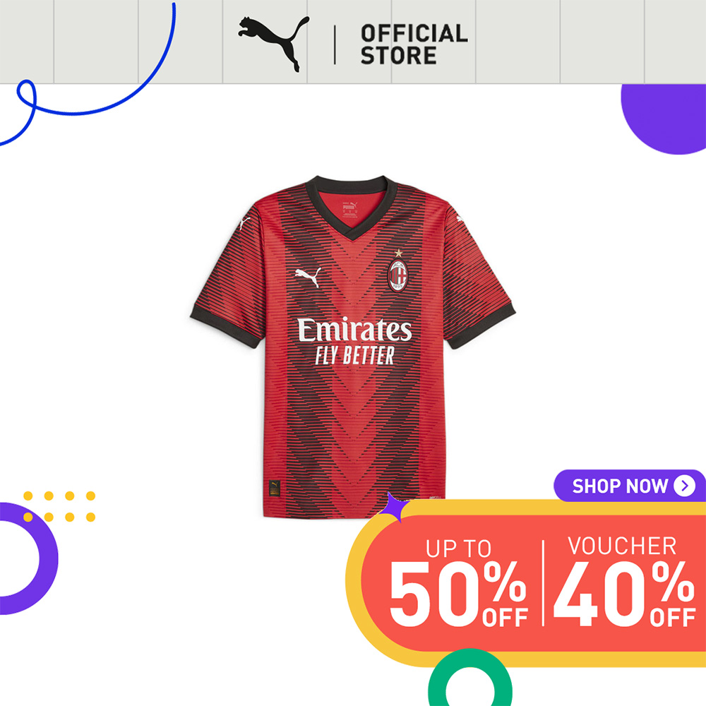This screenshot has height=706, width=706.
Task: Click the green ring at bottom
Action: tap(469, 678)
